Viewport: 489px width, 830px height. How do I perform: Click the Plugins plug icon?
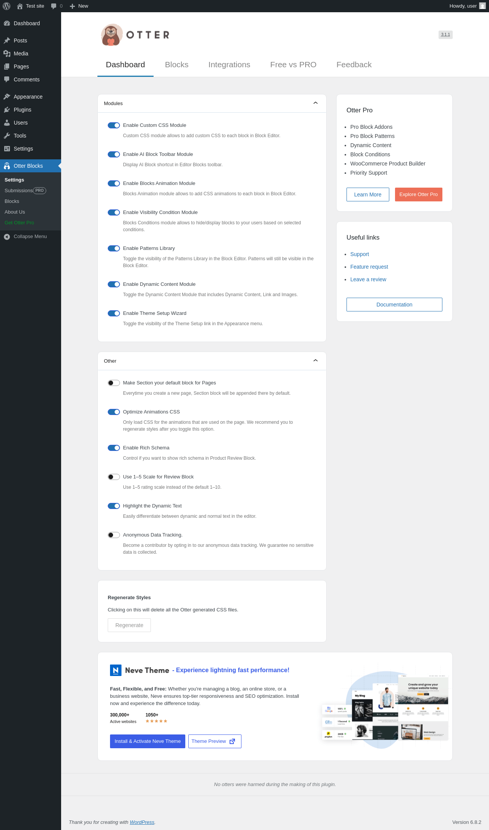coord(7,110)
